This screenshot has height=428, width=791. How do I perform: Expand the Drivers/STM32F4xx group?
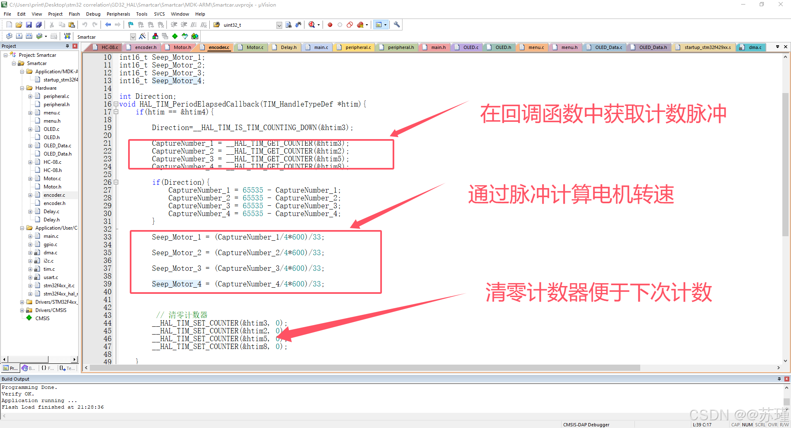pyautogui.click(x=22, y=302)
